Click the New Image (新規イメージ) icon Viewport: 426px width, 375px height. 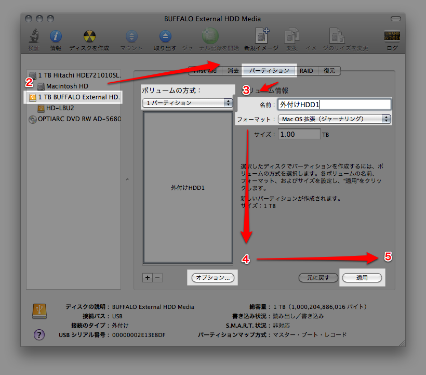[x=262, y=35]
